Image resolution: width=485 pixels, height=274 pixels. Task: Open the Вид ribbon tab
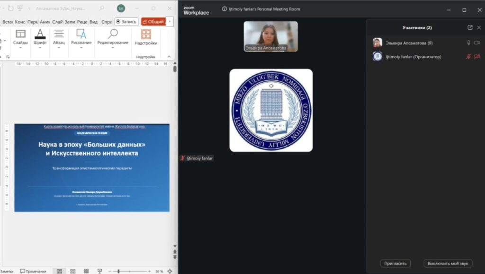[94, 22]
